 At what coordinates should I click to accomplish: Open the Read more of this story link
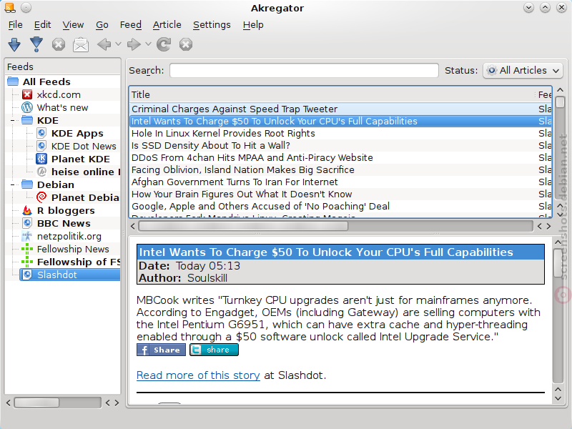tap(198, 375)
